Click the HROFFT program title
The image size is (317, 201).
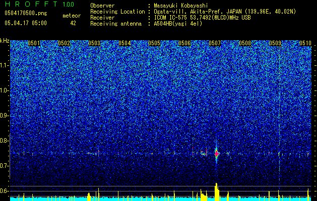(31, 4)
